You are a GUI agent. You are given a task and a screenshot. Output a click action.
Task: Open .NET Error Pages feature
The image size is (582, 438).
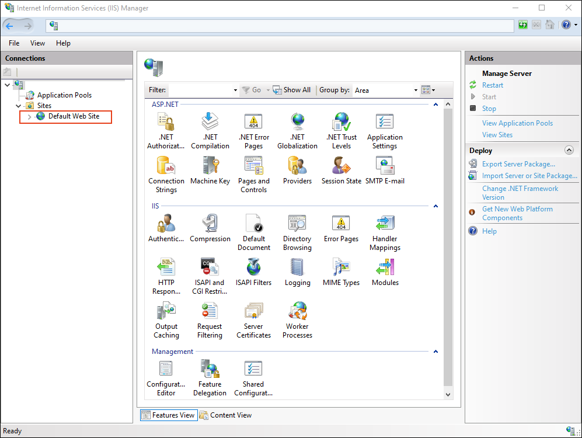(253, 131)
